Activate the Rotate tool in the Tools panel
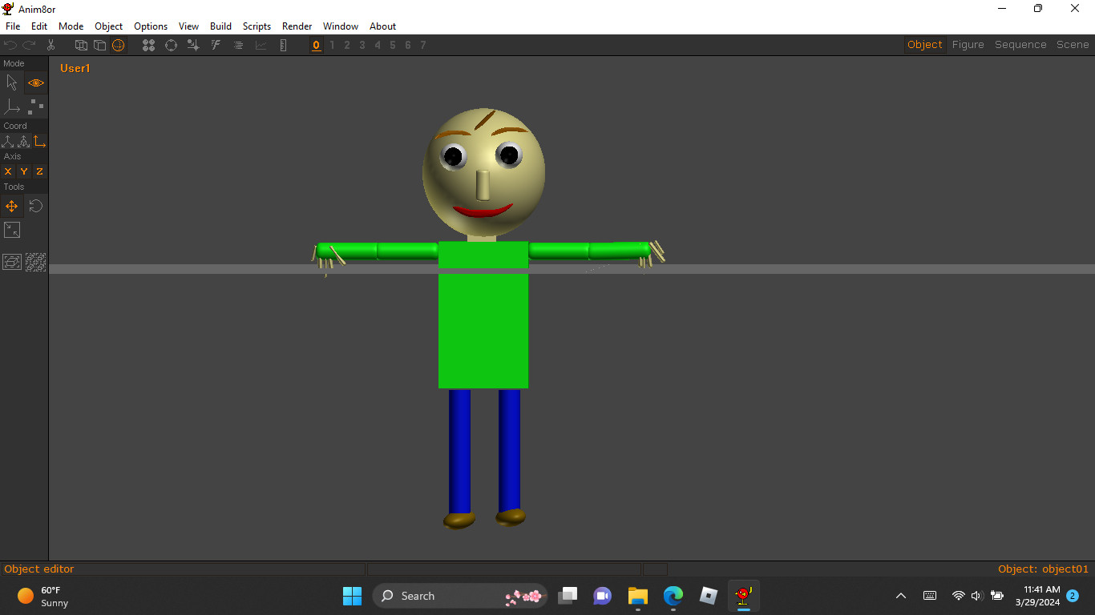 click(x=35, y=206)
